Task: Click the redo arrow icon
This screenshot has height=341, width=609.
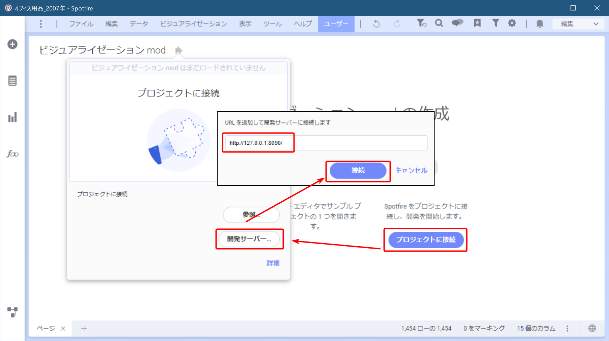Action: (x=397, y=24)
